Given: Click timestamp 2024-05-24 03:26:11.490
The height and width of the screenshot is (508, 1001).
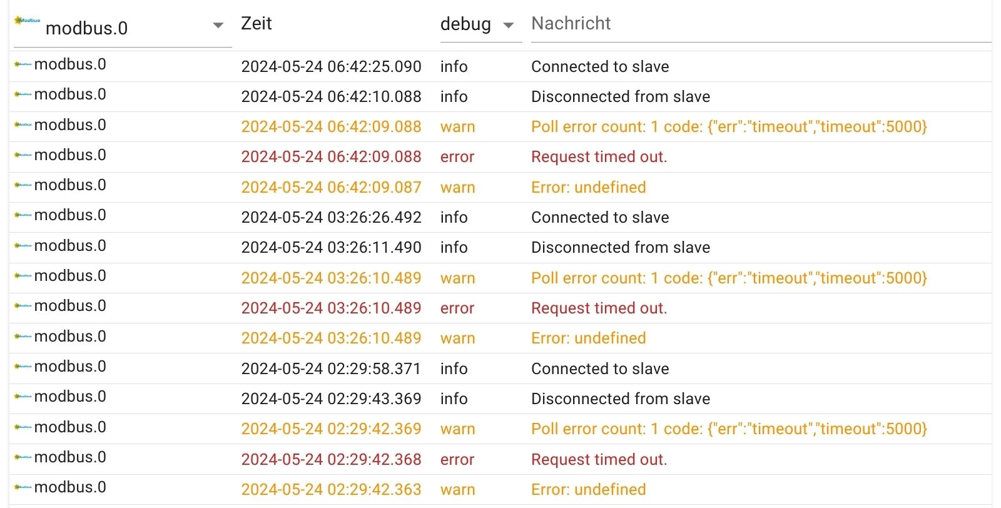Looking at the screenshot, I should 331,248.
